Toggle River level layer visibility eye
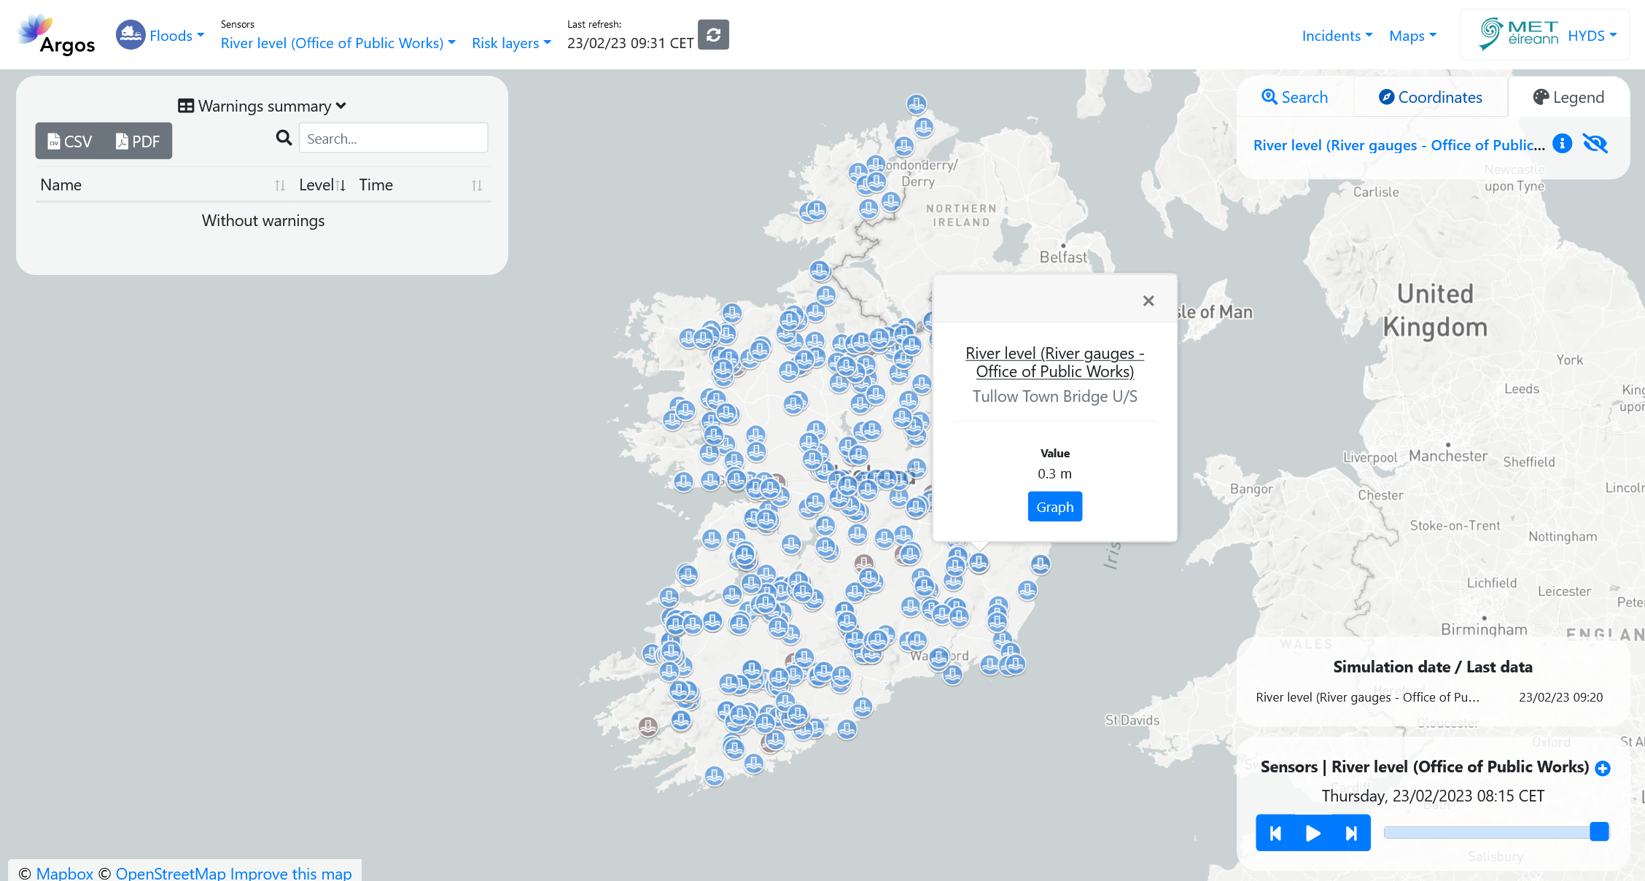The image size is (1645, 881). point(1595,144)
